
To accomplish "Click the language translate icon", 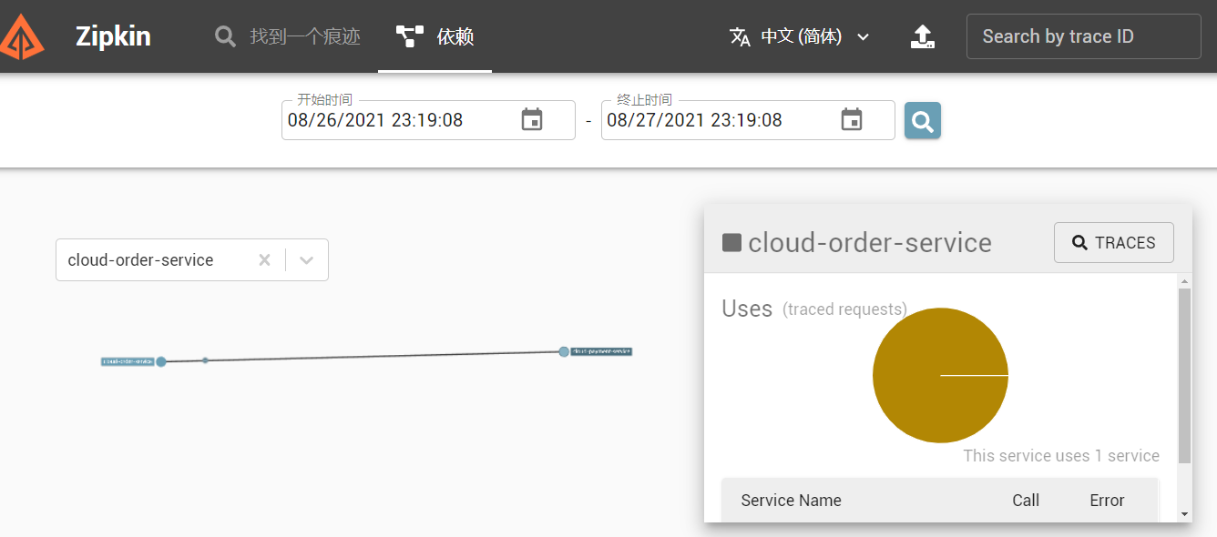I will pyautogui.click(x=740, y=36).
